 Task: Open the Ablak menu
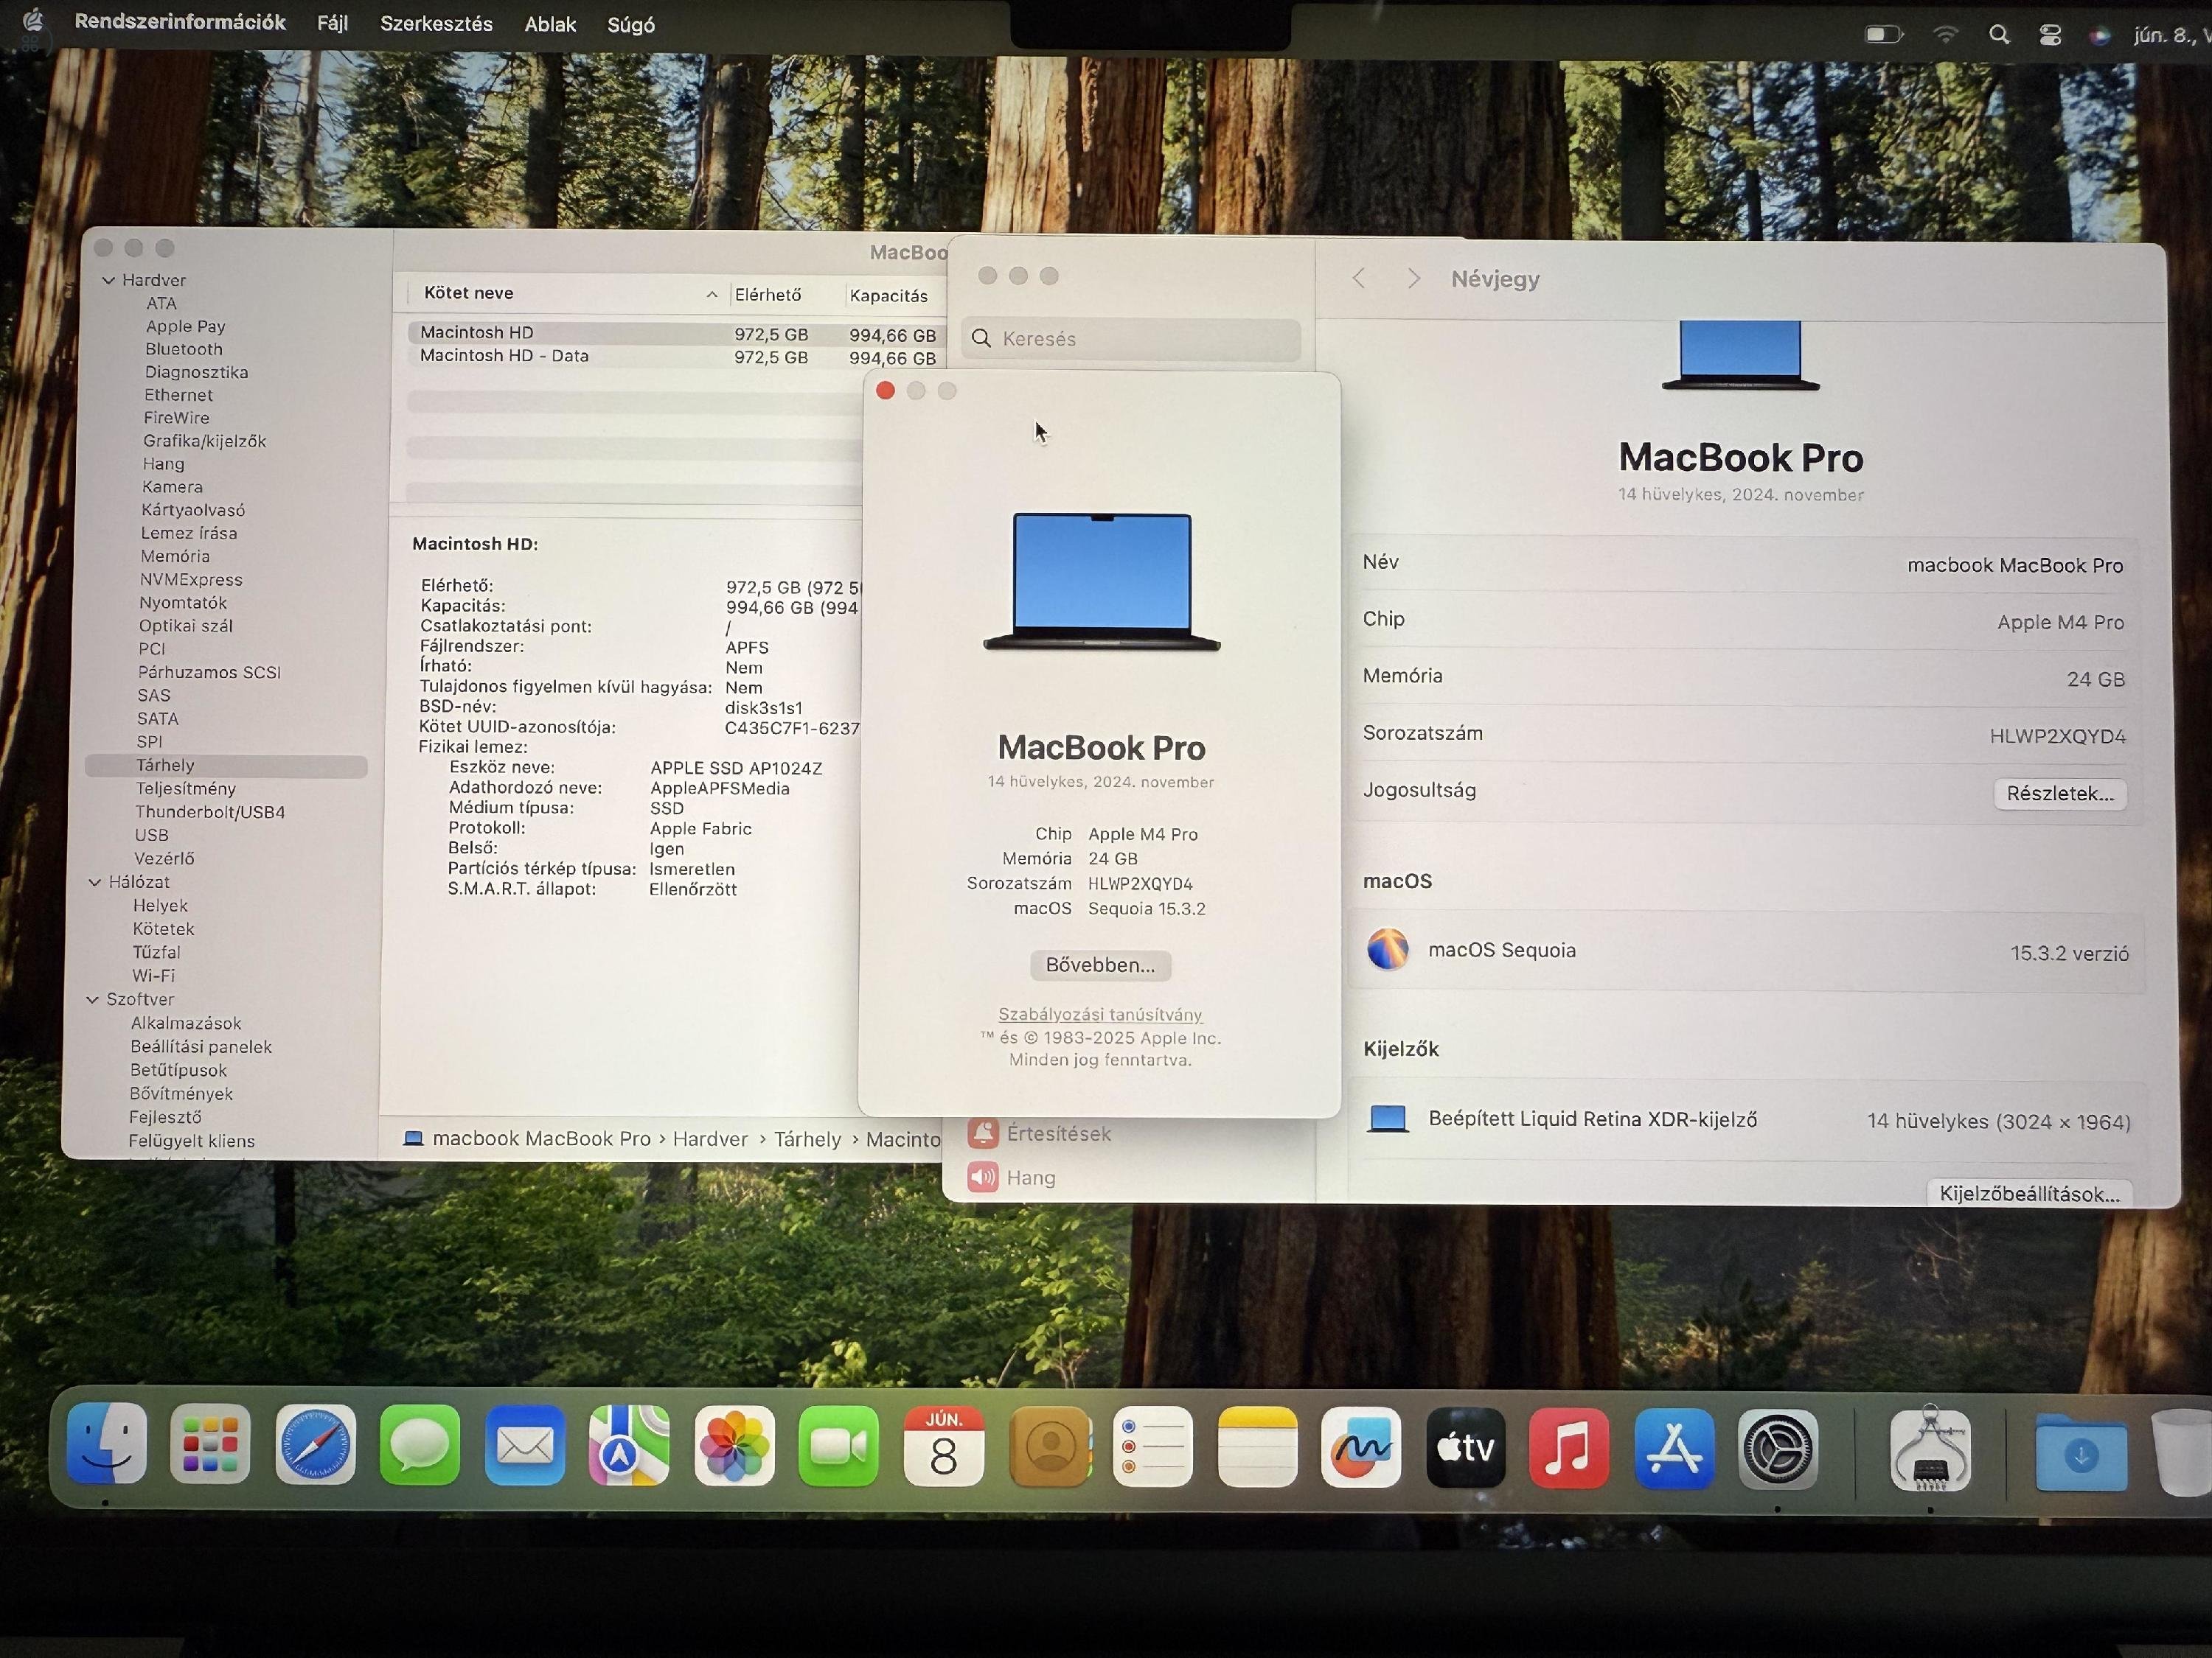tap(550, 24)
